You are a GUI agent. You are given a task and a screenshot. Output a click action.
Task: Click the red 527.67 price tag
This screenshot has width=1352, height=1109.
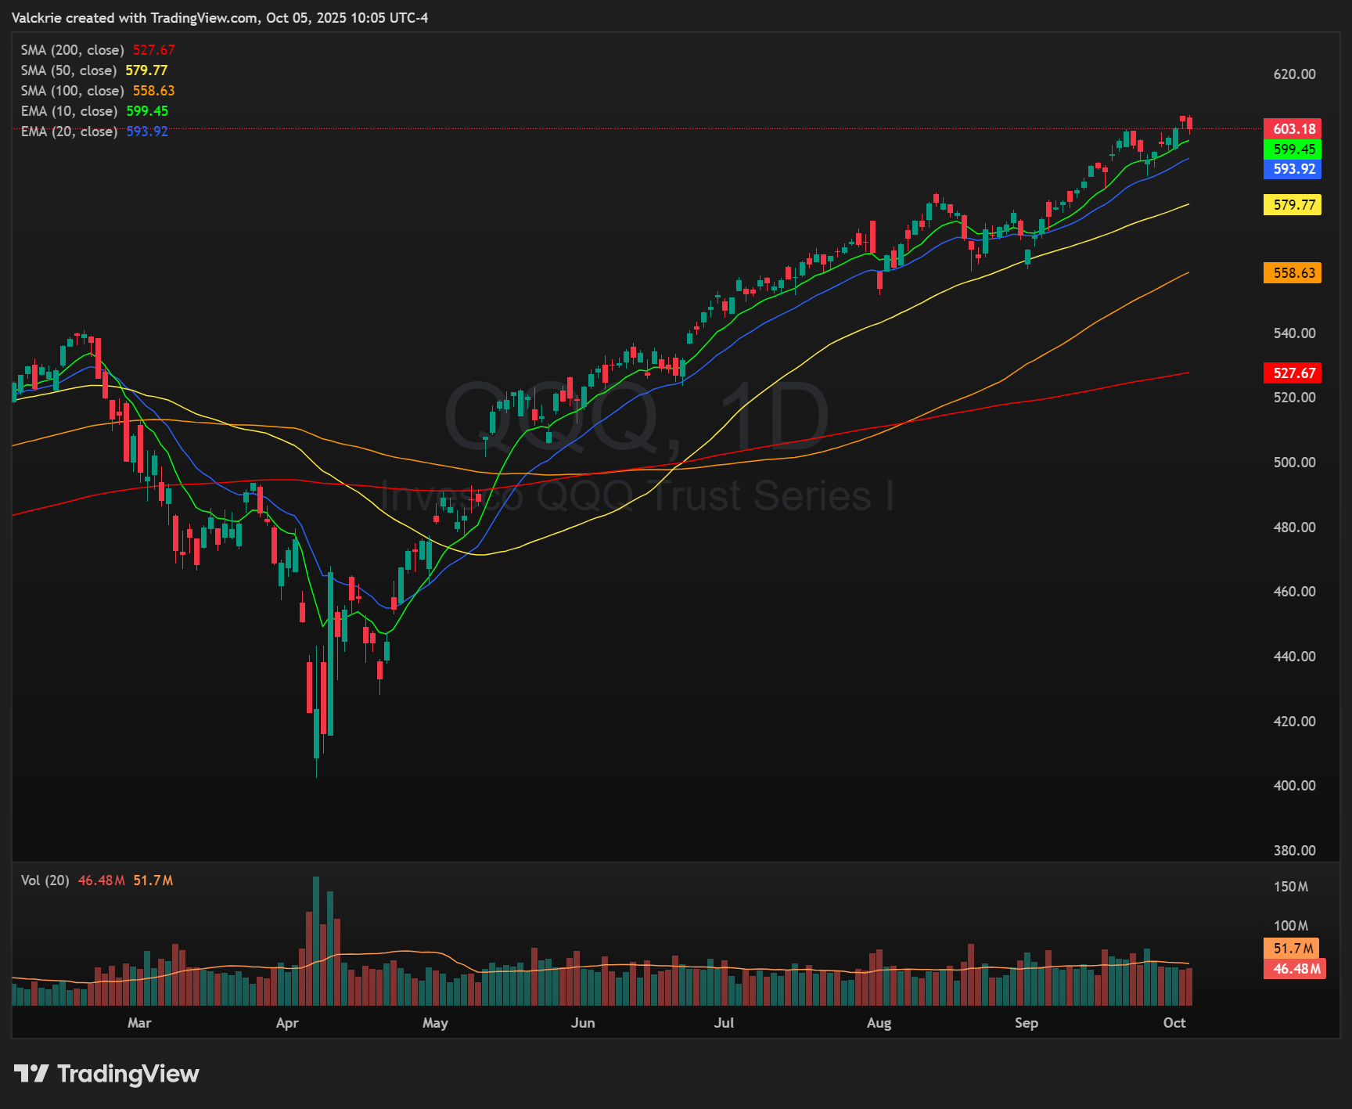1293,373
